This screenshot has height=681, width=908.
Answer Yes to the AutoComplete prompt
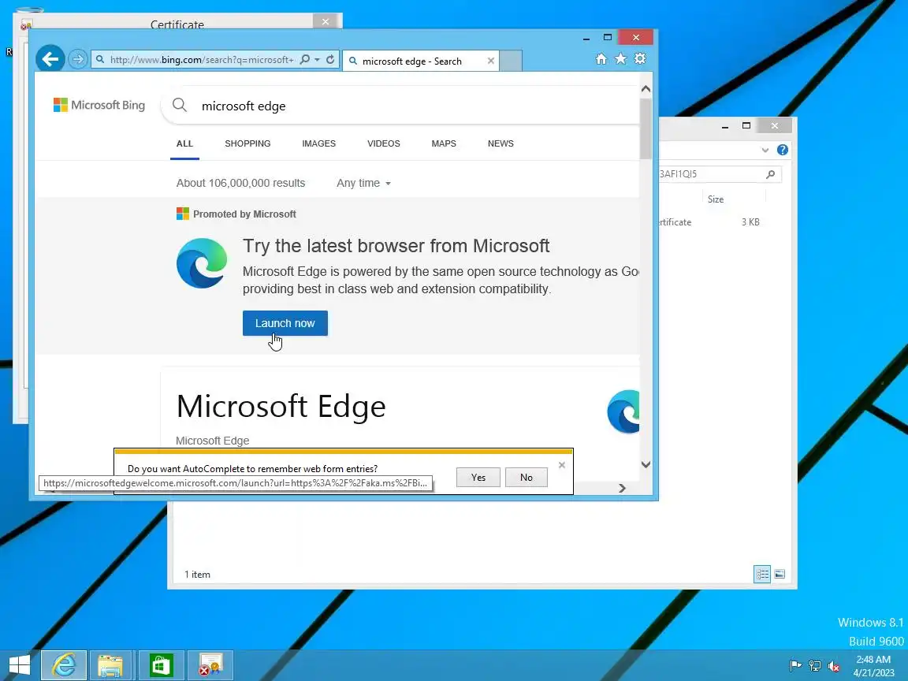pos(478,477)
